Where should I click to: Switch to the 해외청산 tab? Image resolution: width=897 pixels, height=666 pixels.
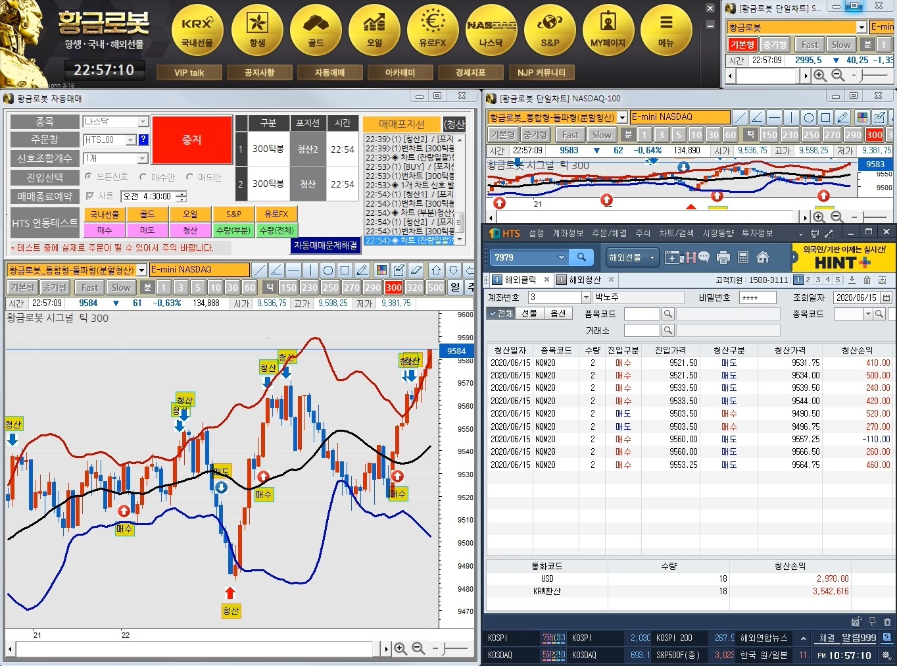585,280
